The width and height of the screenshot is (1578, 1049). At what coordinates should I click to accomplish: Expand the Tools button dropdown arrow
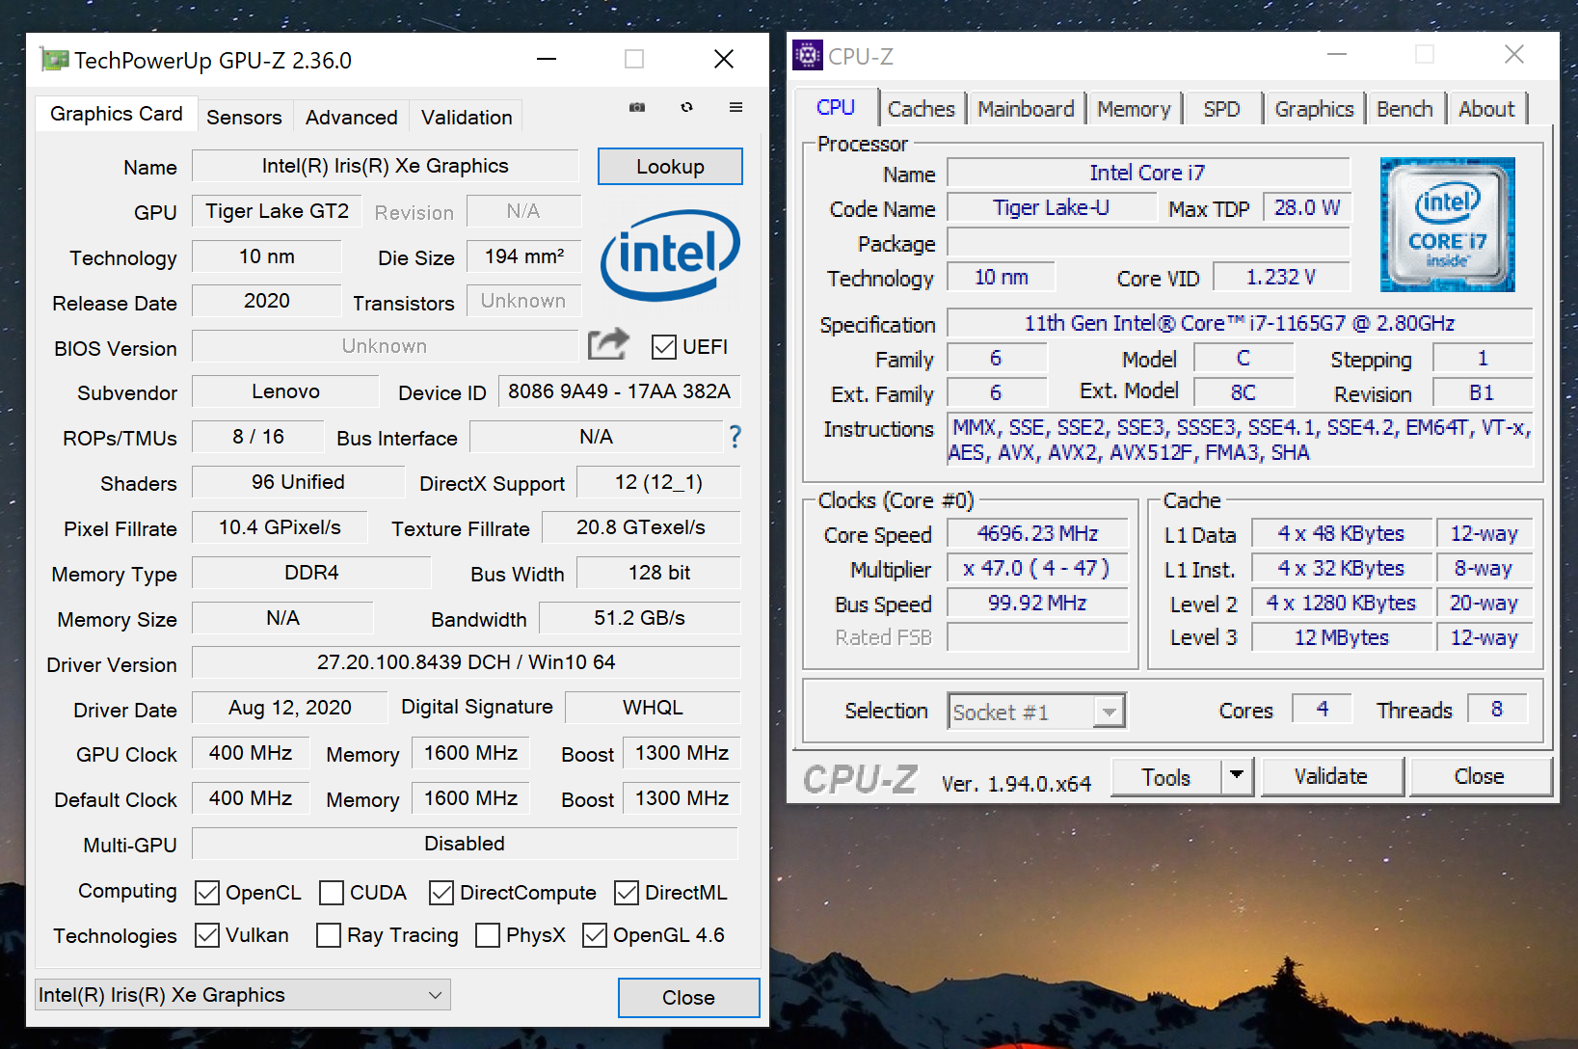pos(1237,776)
